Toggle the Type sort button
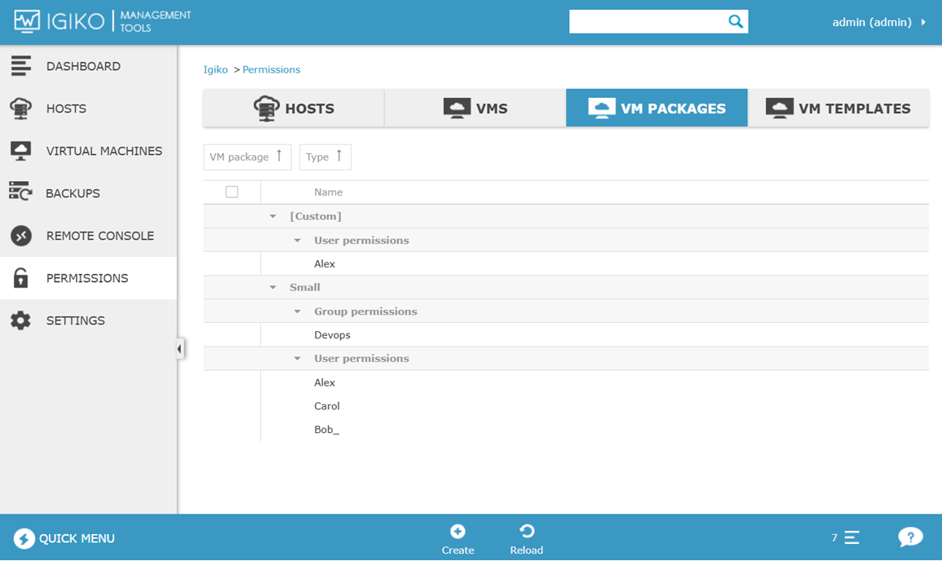 [325, 157]
